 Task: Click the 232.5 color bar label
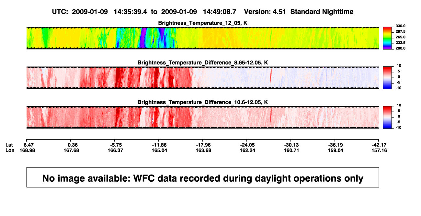coord(400,43)
